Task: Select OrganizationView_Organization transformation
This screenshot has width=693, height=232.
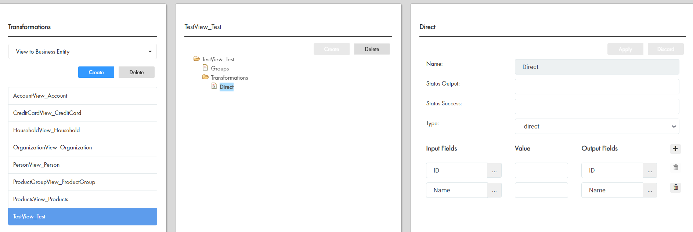Action: pos(83,148)
